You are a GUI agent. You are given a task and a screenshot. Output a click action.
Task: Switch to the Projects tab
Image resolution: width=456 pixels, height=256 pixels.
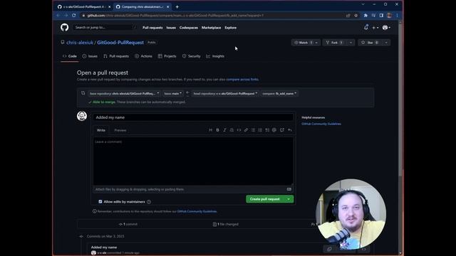pyautogui.click(x=167, y=56)
